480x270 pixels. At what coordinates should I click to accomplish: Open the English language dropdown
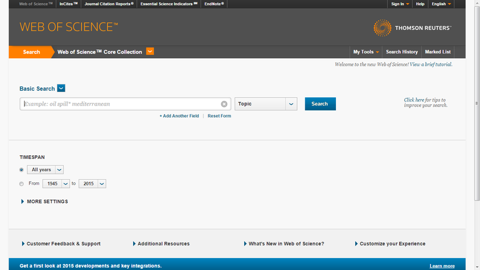click(x=441, y=4)
